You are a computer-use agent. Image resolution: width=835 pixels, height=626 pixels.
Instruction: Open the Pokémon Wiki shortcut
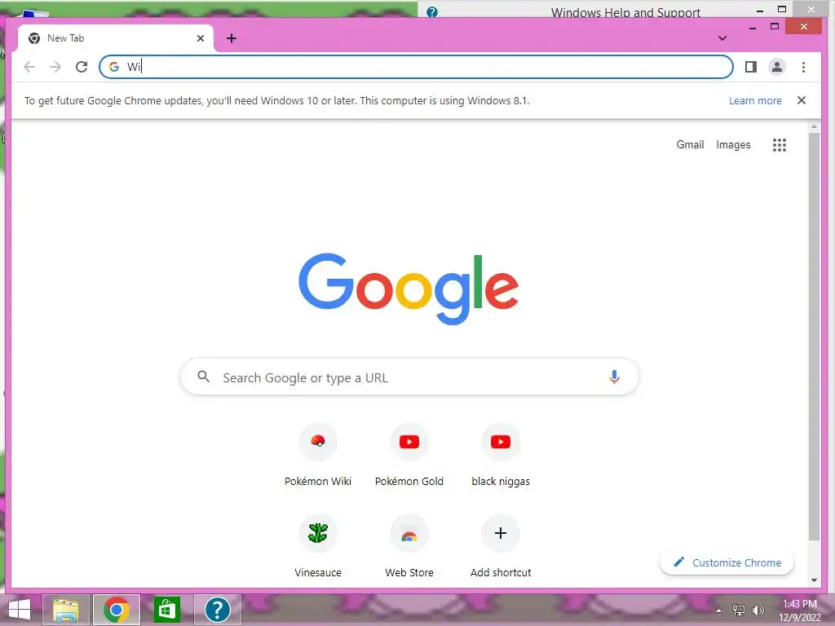click(x=318, y=455)
